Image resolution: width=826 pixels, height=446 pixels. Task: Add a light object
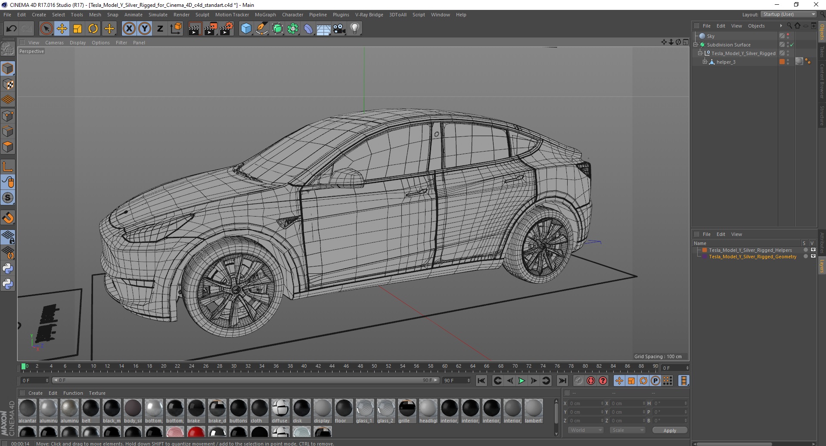click(355, 29)
